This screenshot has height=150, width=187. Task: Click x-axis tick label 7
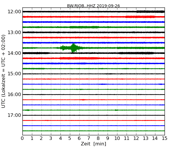tap(89, 138)
